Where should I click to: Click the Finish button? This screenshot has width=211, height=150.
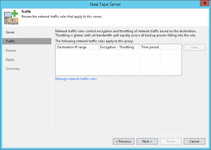(171, 141)
